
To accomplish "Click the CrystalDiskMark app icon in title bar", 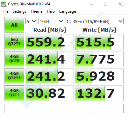I will 4,4.
